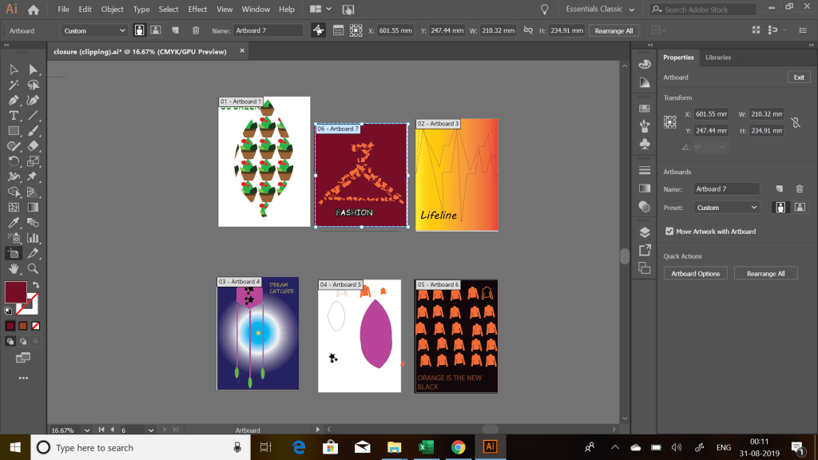The height and width of the screenshot is (460, 818).
Task: Choose the Magic Wand tool
Action: 14,85
